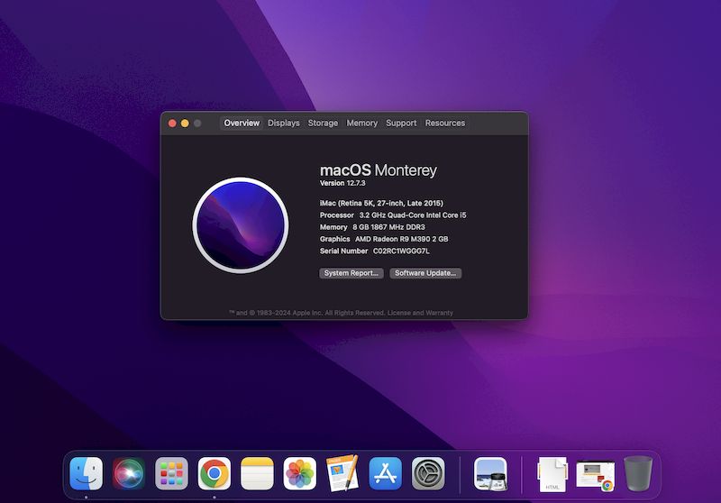
Task: Open the Resources tab
Action: [445, 123]
